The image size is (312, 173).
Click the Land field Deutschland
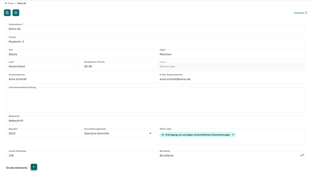42,66
